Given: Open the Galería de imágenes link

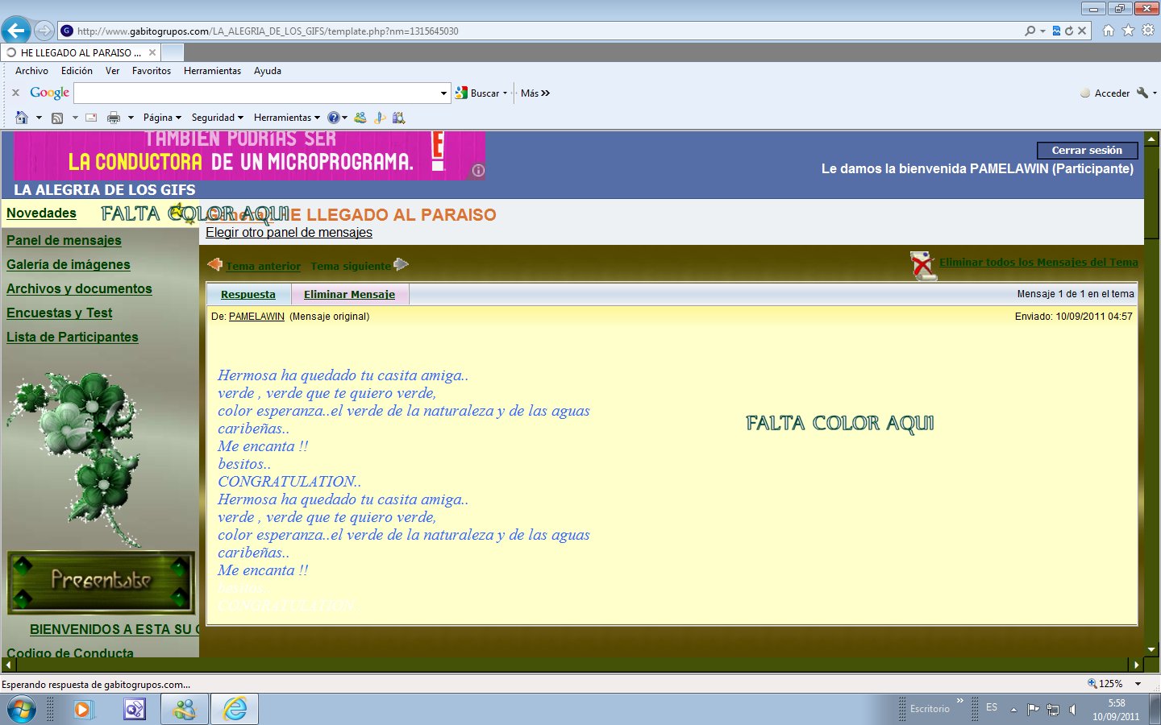Looking at the screenshot, I should (69, 264).
